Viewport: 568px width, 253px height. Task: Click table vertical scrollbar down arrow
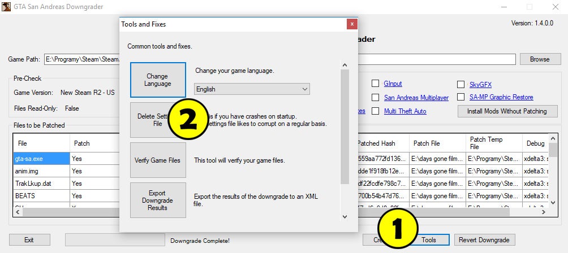tap(553, 203)
